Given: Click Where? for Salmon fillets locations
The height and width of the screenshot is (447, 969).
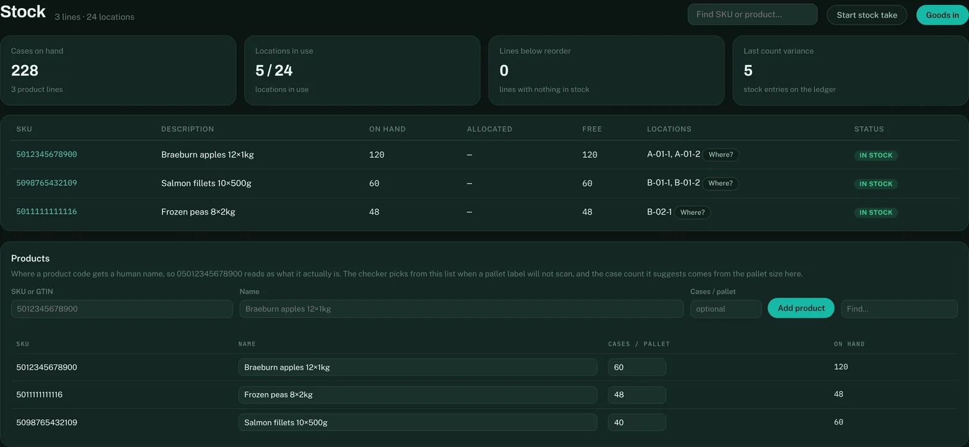Looking at the screenshot, I should [721, 183].
